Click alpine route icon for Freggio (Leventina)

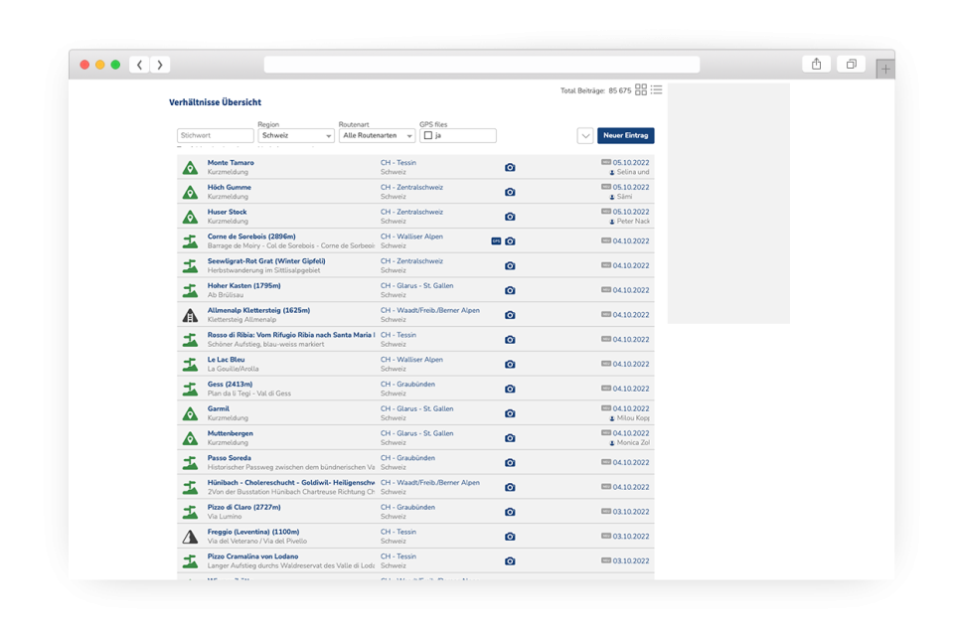tap(190, 537)
